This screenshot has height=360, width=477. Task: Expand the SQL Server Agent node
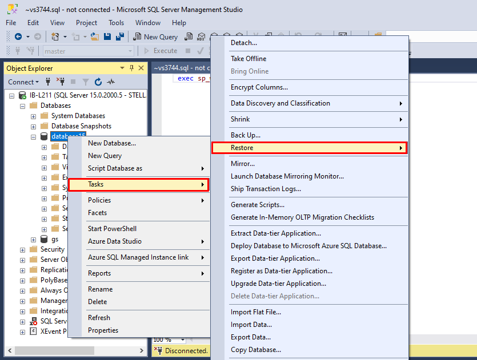coord(22,322)
